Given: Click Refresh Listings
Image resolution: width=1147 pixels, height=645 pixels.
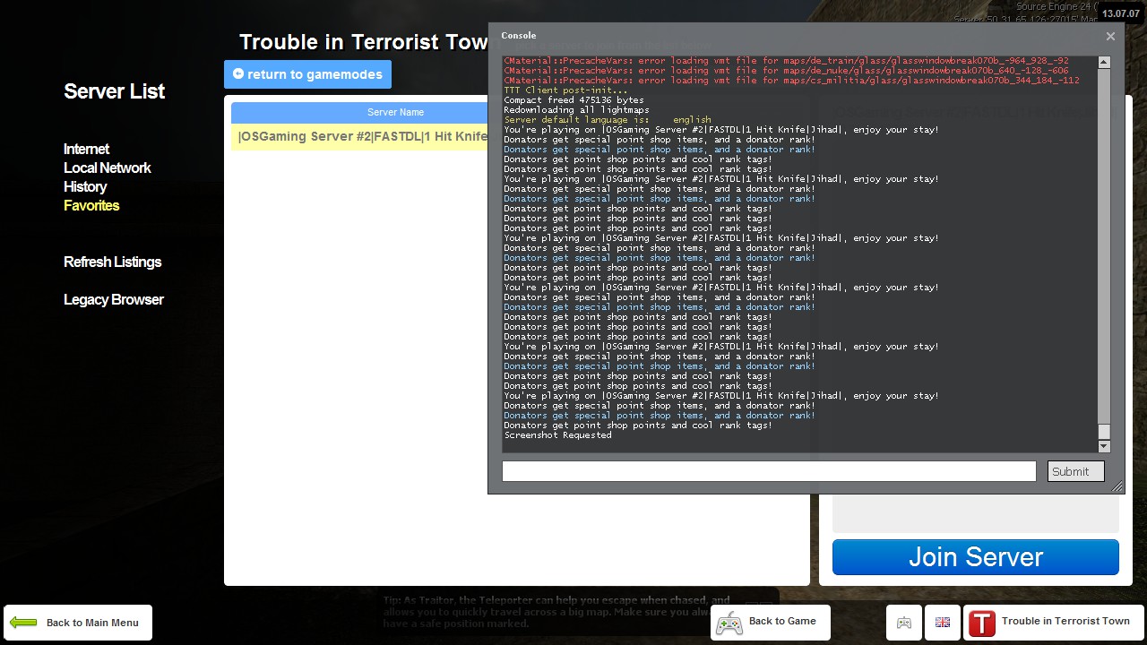Looking at the screenshot, I should coord(112,262).
